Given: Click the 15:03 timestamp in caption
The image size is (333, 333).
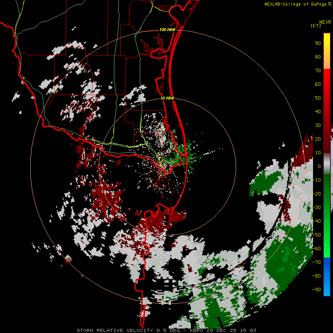Looking at the screenshot, I should point(248,330).
